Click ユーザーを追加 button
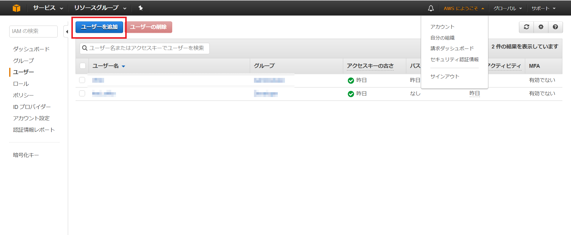This screenshot has width=571, height=235. pos(99,27)
